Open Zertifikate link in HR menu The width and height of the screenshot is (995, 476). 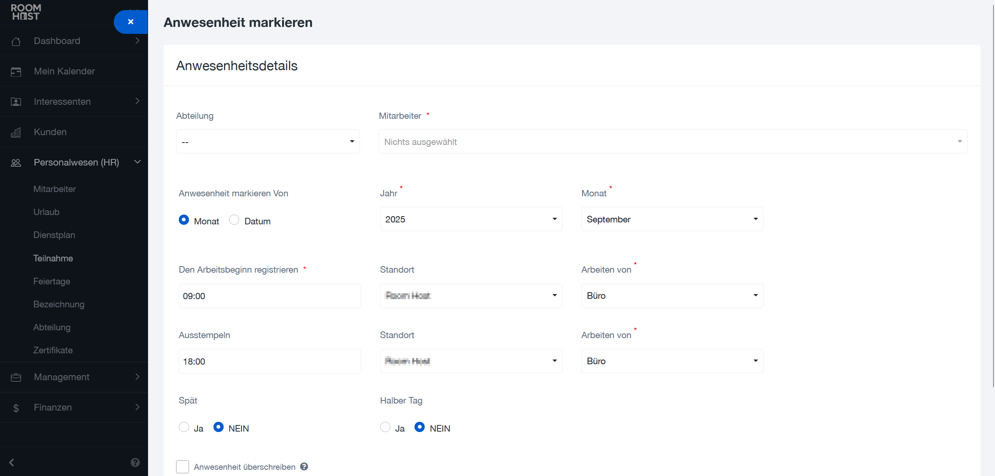tap(53, 350)
